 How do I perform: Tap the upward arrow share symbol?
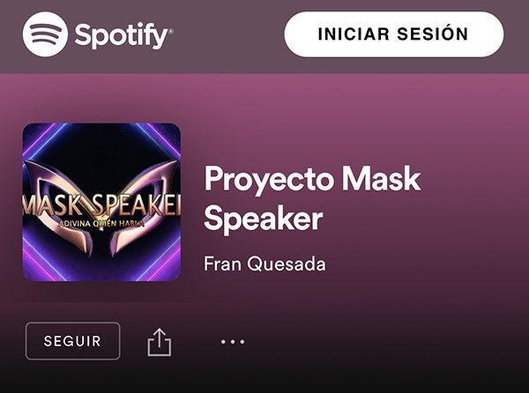(160, 342)
